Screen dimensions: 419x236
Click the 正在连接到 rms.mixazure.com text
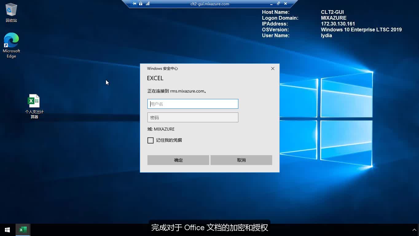[x=177, y=91]
